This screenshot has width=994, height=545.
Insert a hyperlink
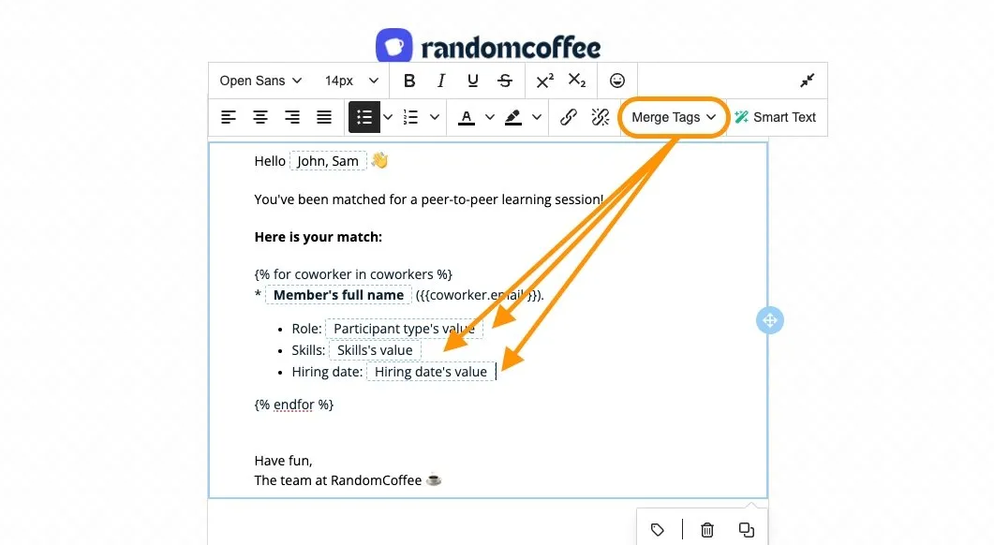[x=568, y=117]
